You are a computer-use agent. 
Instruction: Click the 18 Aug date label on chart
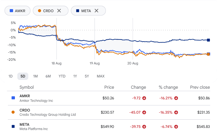(57, 63)
